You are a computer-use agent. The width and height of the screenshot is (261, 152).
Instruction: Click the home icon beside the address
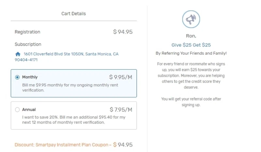(18, 54)
